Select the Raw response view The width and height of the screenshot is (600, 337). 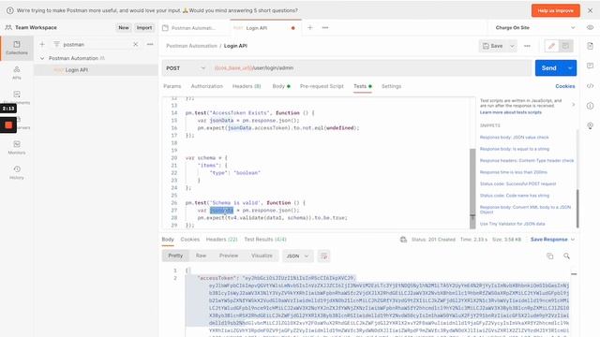tap(201, 256)
